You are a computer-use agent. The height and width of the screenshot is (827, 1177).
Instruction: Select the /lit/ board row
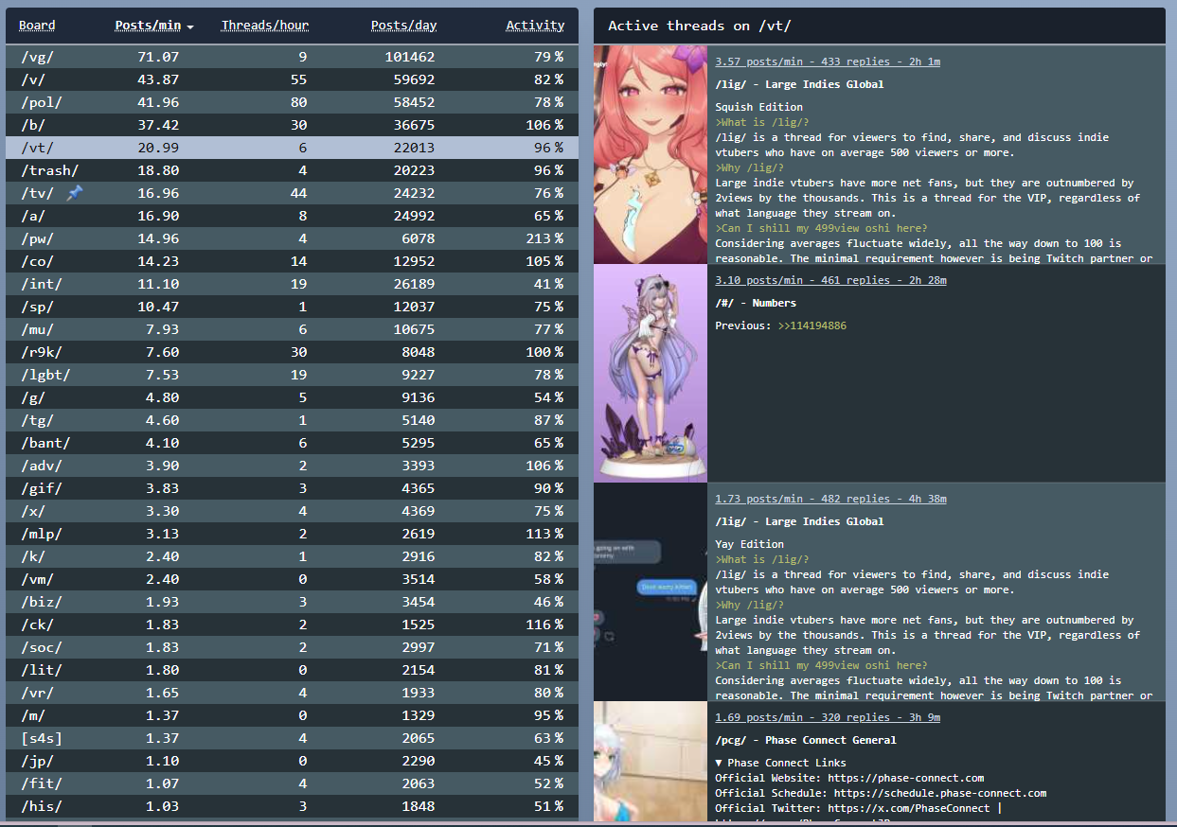pos(292,670)
